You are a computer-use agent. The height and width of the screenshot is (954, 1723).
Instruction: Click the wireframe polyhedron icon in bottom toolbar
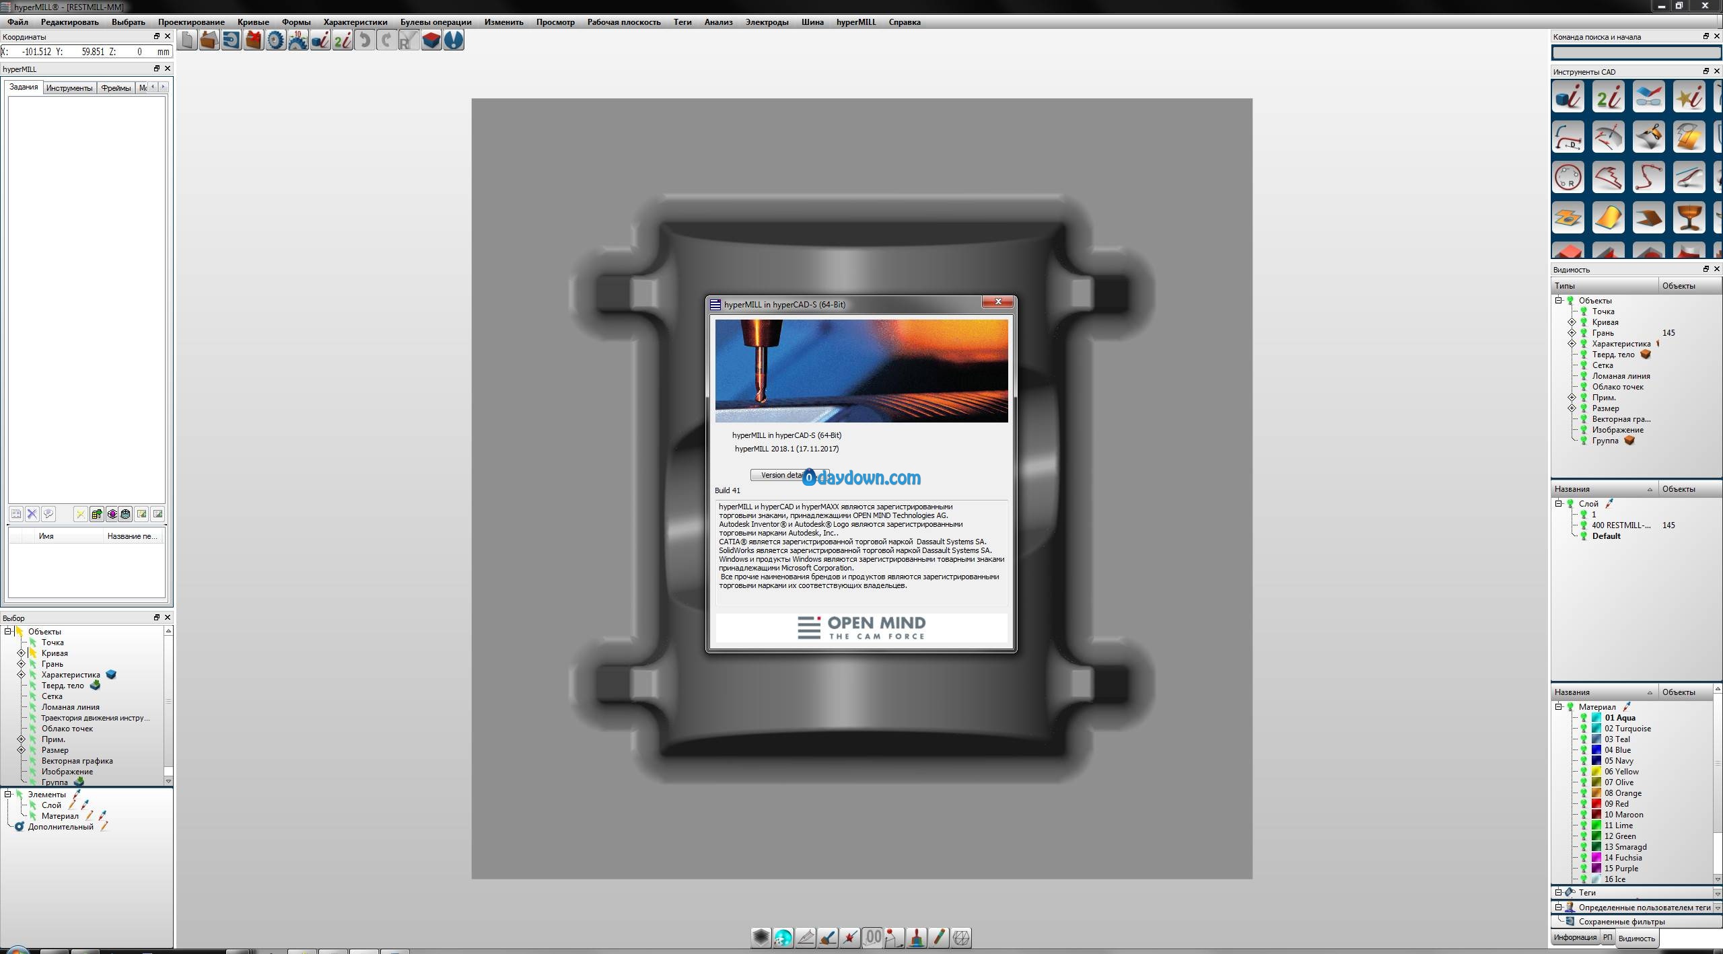(961, 937)
